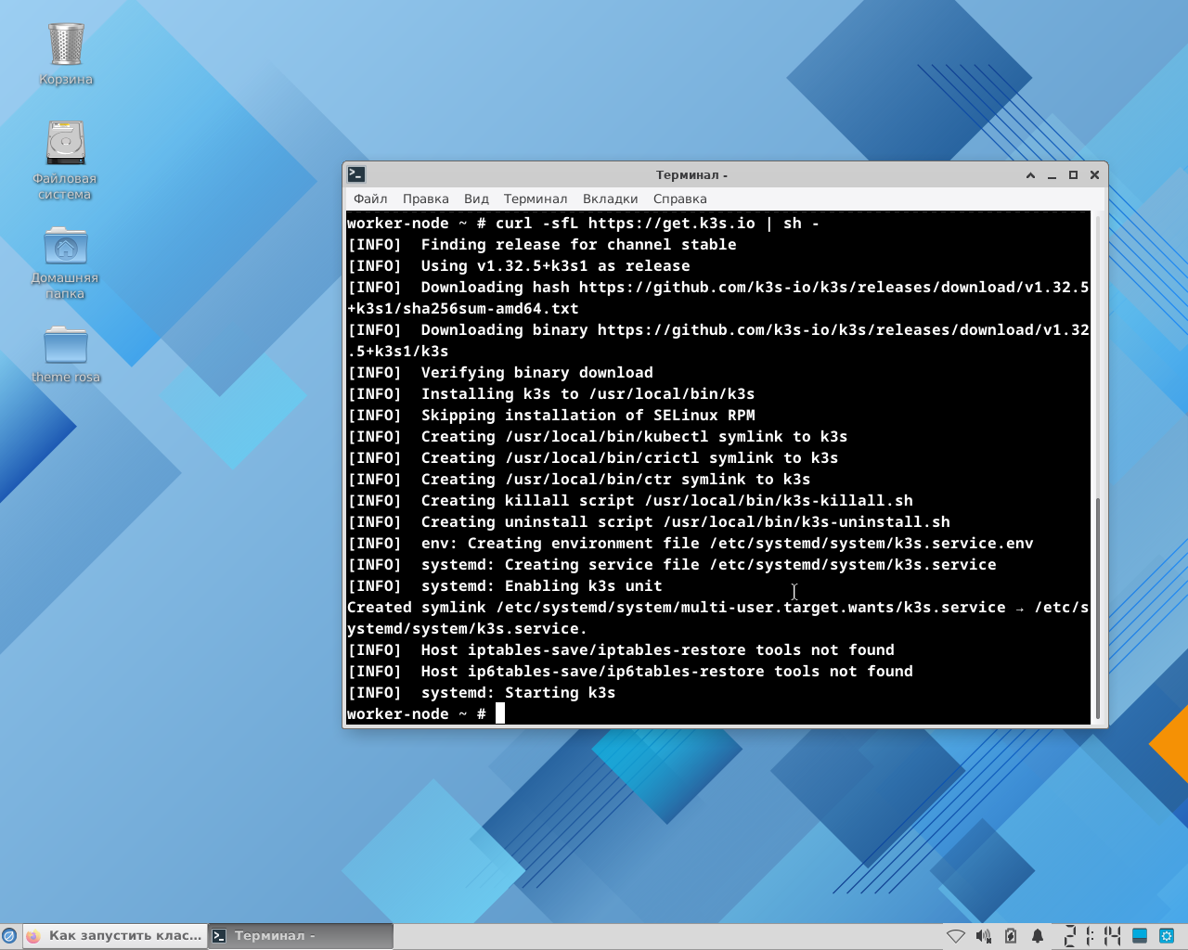Click the 'Creating uninstall script' output line
Viewport: 1188px width, 950px height.
[x=685, y=521]
